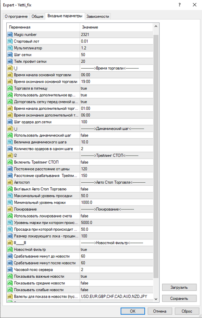Click the Загрузить button
The height and width of the screenshot is (318, 202).
click(x=179, y=287)
